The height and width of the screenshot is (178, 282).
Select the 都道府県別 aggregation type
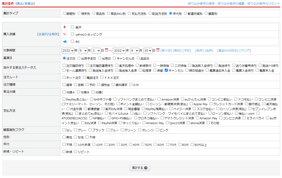coord(186,13)
